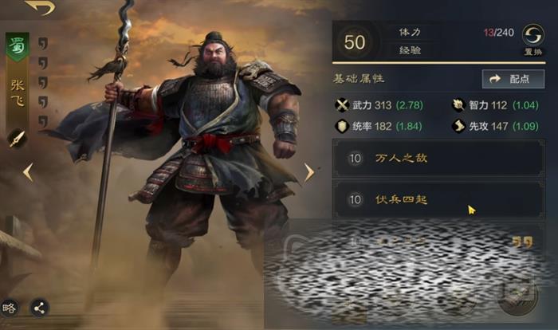This screenshot has width=558, height=330.
Task: Click the 智力 attribute icon
Action: click(458, 105)
